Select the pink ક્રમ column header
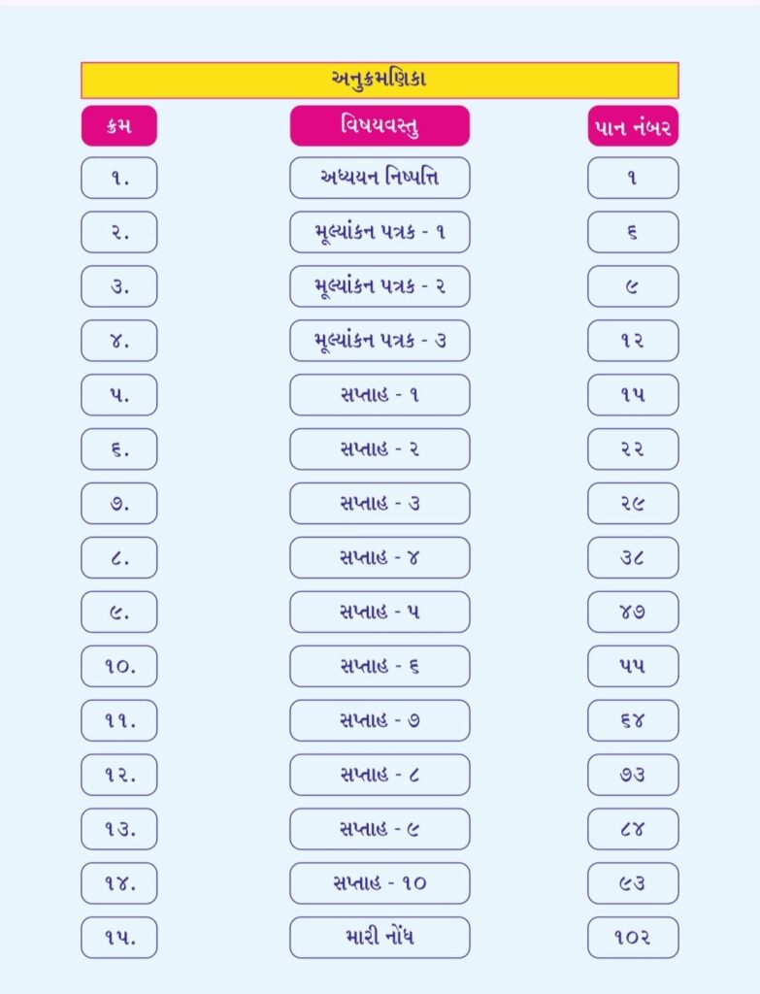Viewport: 760px width, 994px height. (118, 126)
